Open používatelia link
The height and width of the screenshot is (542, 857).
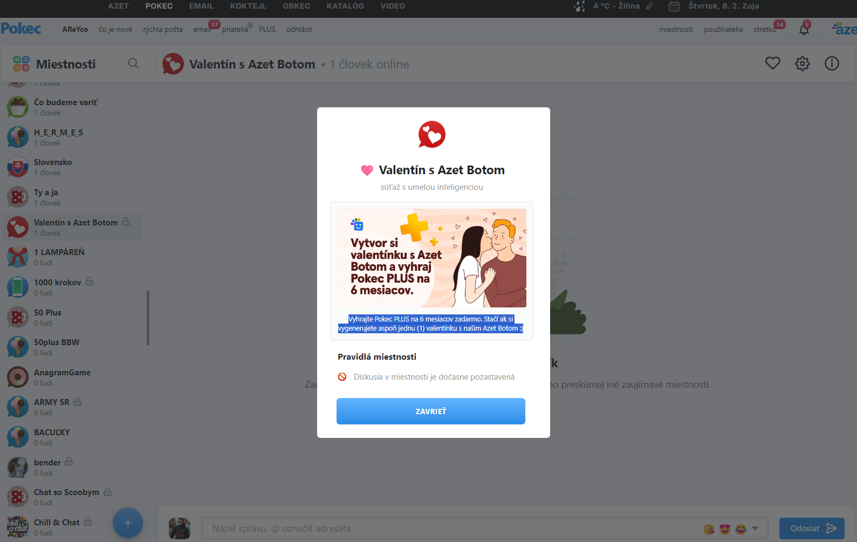pyautogui.click(x=723, y=29)
